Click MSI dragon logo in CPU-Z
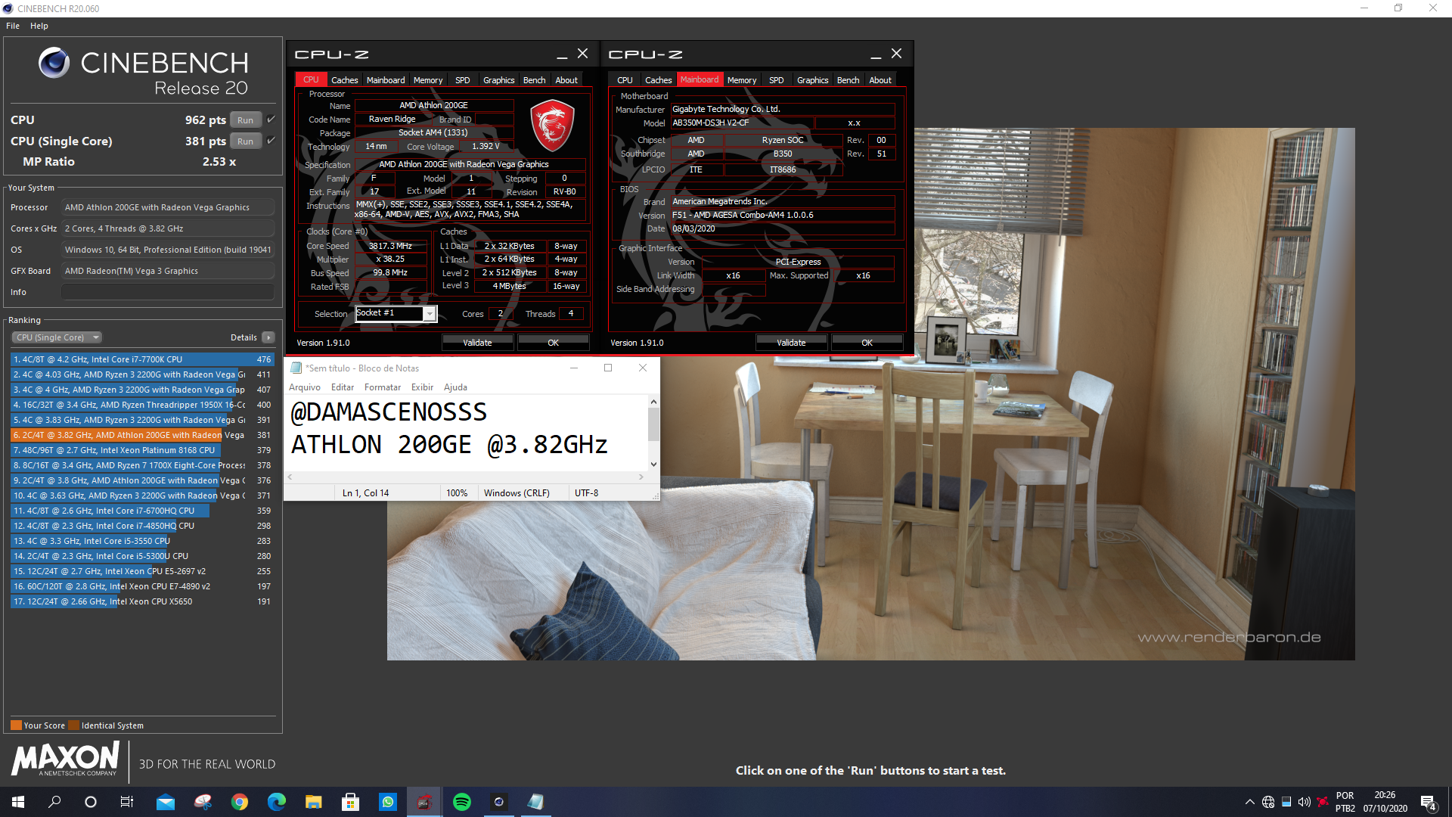 pyautogui.click(x=552, y=126)
